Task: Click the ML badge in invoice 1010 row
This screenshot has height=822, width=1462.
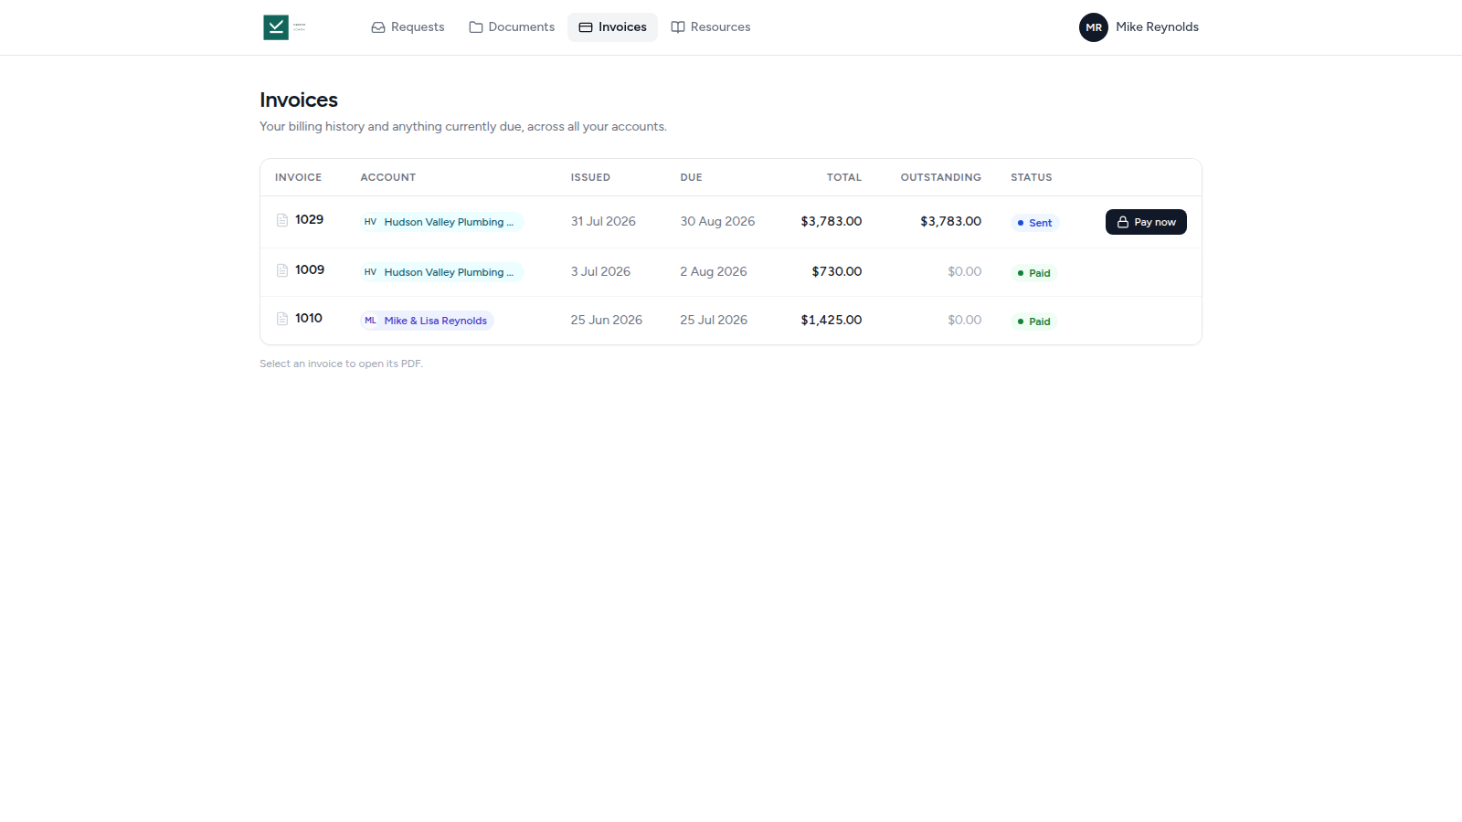Action: [x=370, y=321]
